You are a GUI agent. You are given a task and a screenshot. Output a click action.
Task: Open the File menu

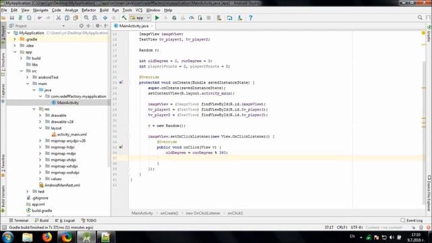click(x=4, y=10)
